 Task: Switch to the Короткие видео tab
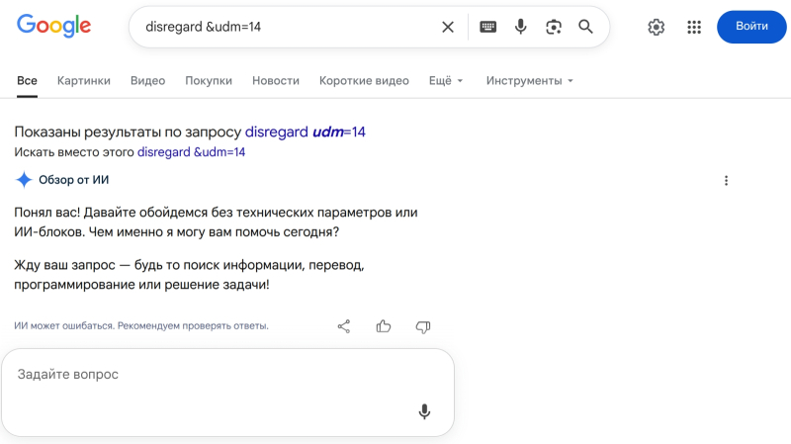(364, 81)
